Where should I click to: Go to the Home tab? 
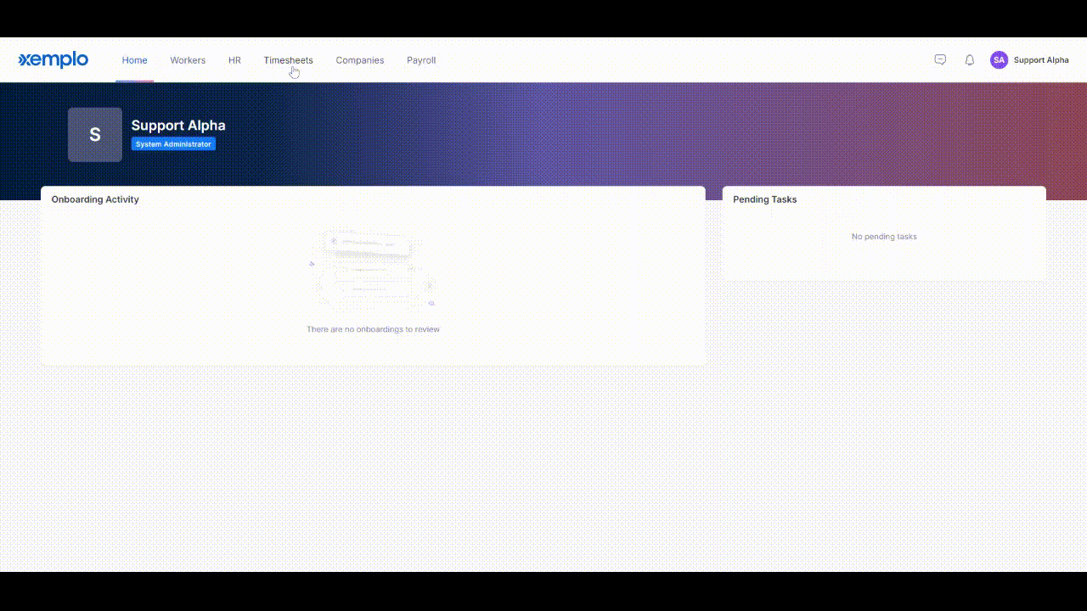coord(134,60)
